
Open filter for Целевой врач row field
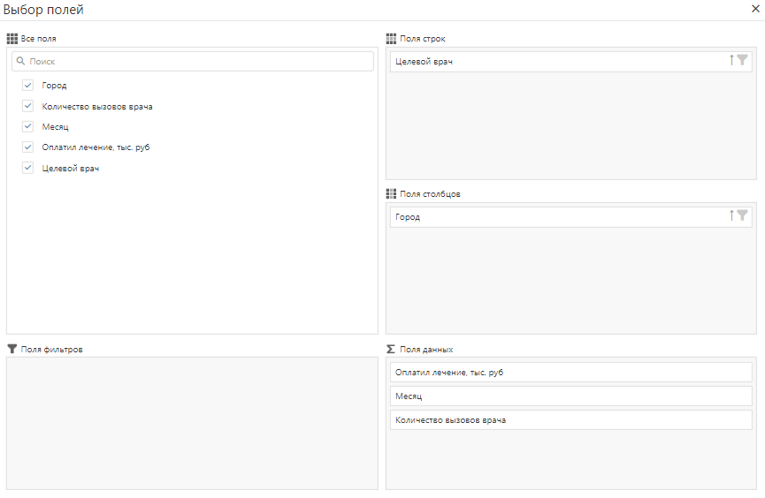pyautogui.click(x=743, y=61)
